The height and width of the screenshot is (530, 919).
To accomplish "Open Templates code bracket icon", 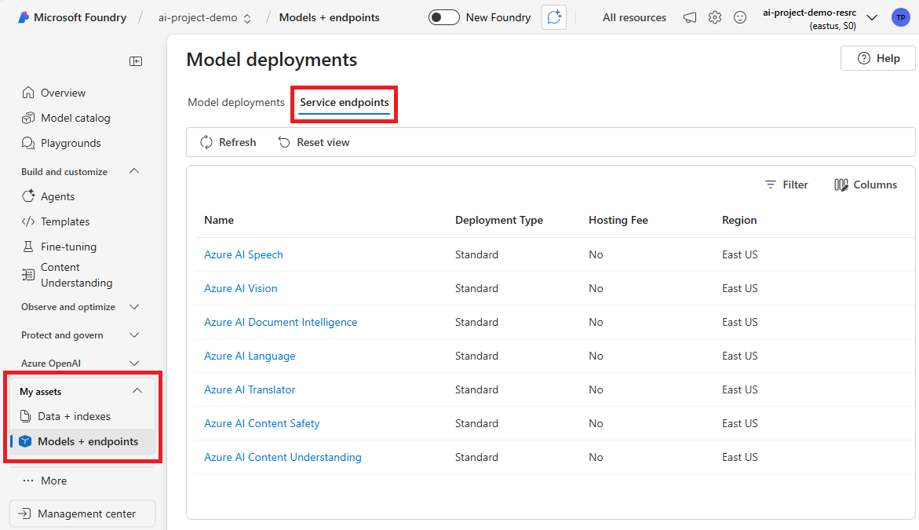I will coord(28,221).
